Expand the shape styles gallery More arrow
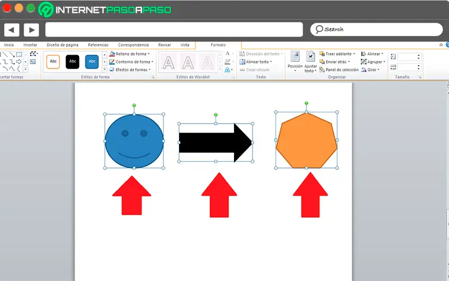 click(104, 69)
